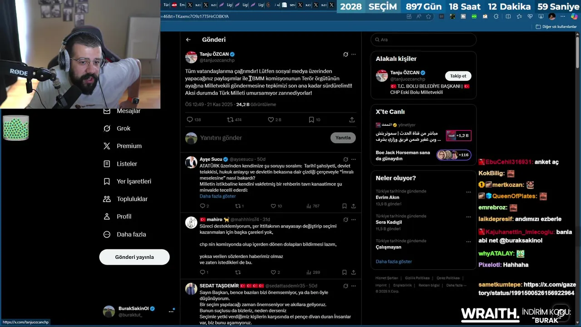Screen dimensions: 581x327
Task: Open the Çalışmayan trend
Action: (388, 247)
